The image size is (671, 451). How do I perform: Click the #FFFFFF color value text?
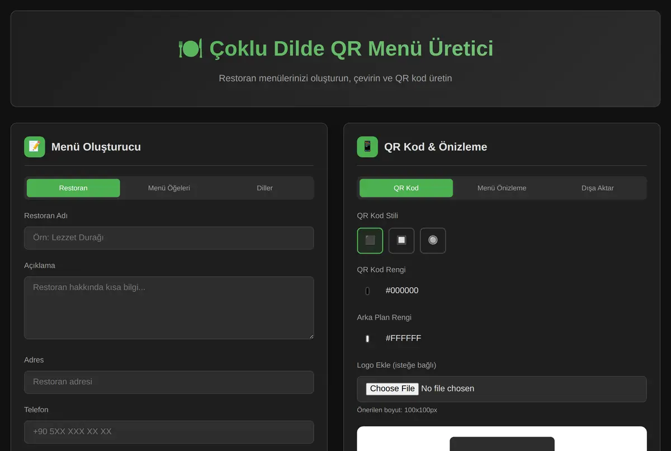pyautogui.click(x=404, y=338)
